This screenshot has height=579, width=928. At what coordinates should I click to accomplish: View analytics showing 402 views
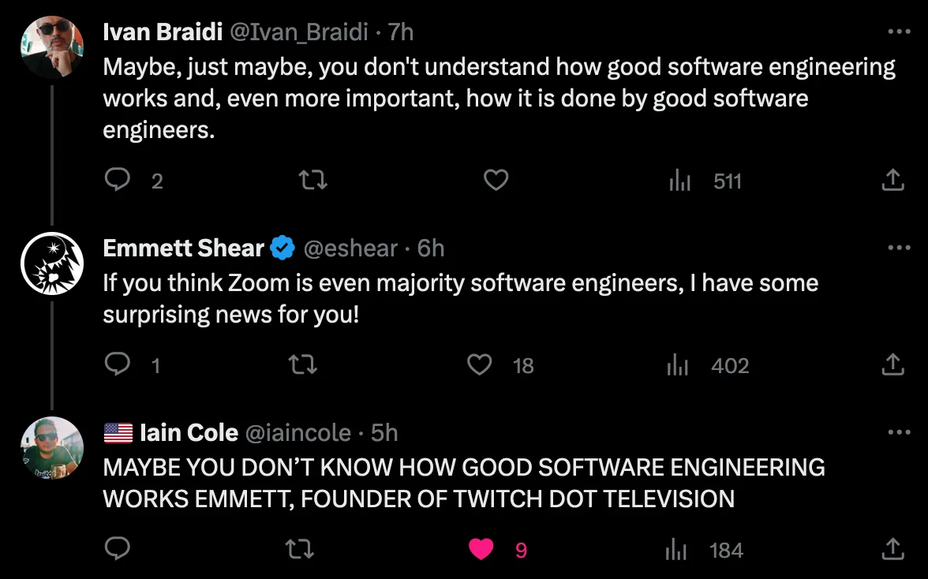pos(707,365)
